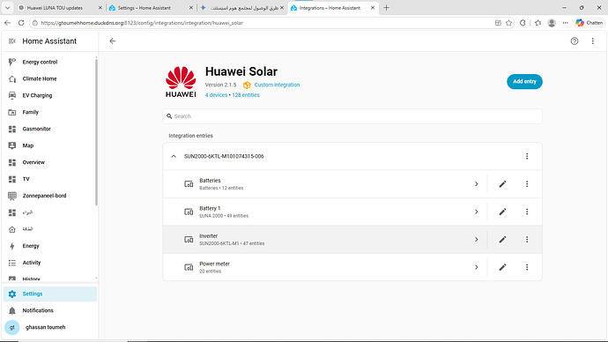The image size is (608, 342).
Task: Open Gasmonitor dashboard
Action: tap(49, 129)
